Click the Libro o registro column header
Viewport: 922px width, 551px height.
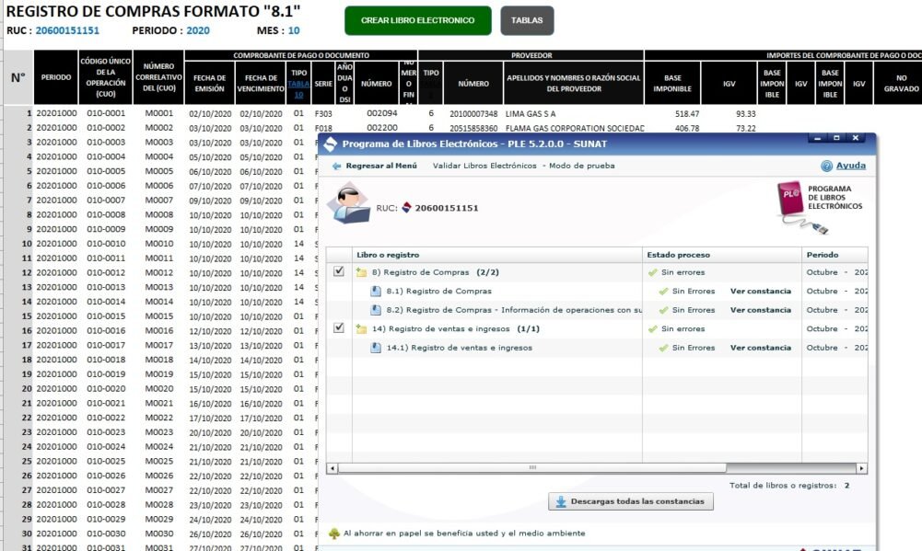(496, 255)
